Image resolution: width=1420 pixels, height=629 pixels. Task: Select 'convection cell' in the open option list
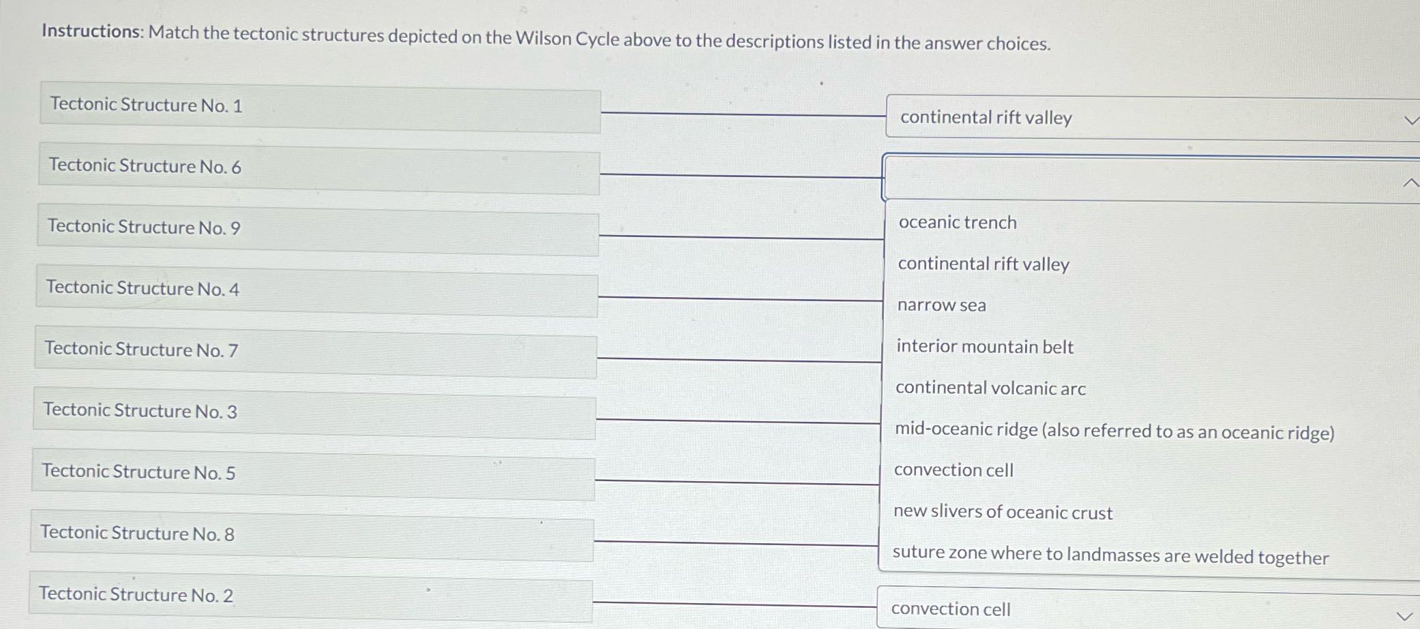(x=953, y=470)
